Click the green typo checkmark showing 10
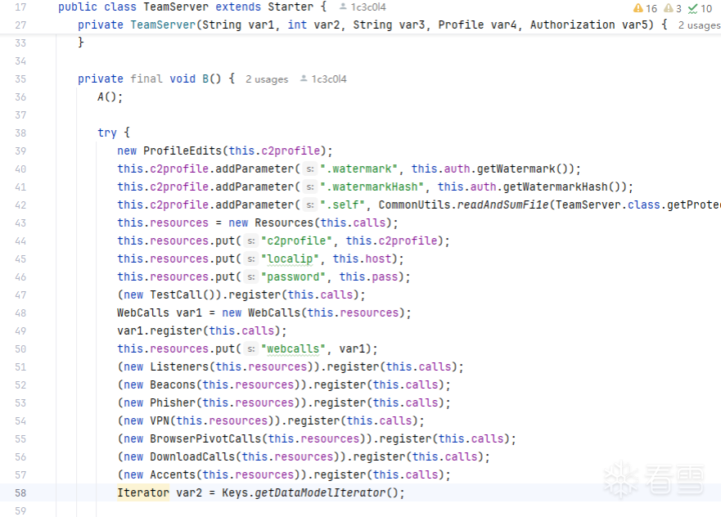721x517 pixels. click(693, 8)
